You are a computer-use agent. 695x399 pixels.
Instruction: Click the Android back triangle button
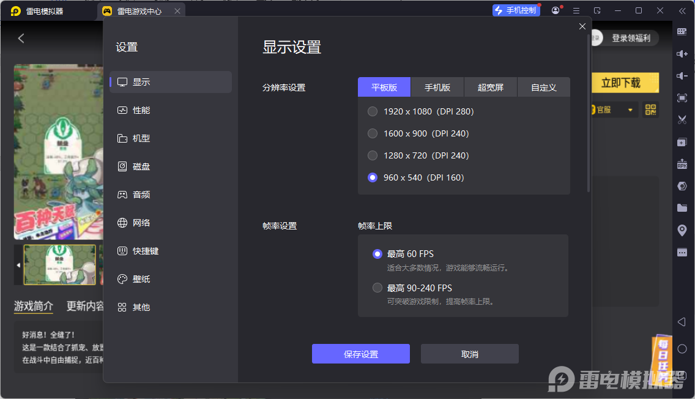click(x=682, y=321)
